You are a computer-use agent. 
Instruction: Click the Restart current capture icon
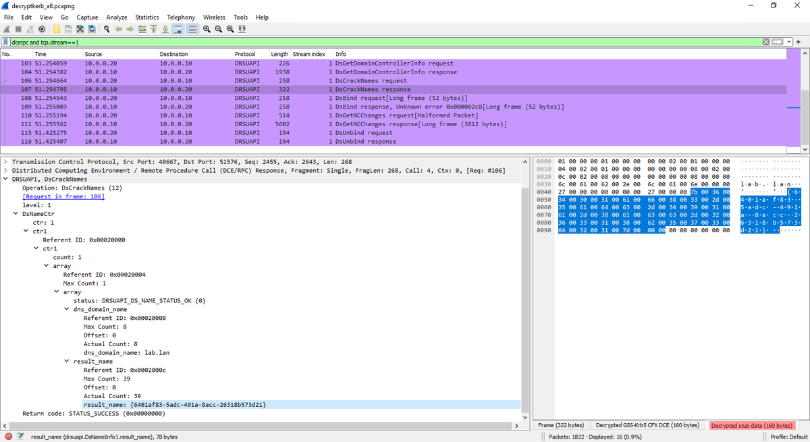point(30,29)
